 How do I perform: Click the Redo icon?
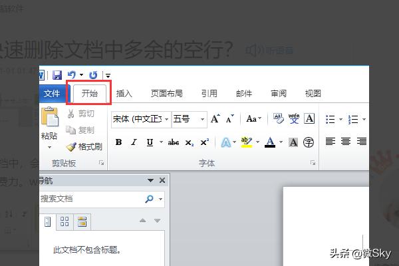[x=93, y=75]
